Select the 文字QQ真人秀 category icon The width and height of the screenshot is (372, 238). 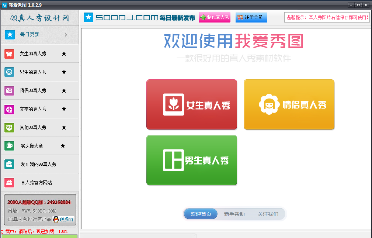(x=9, y=109)
